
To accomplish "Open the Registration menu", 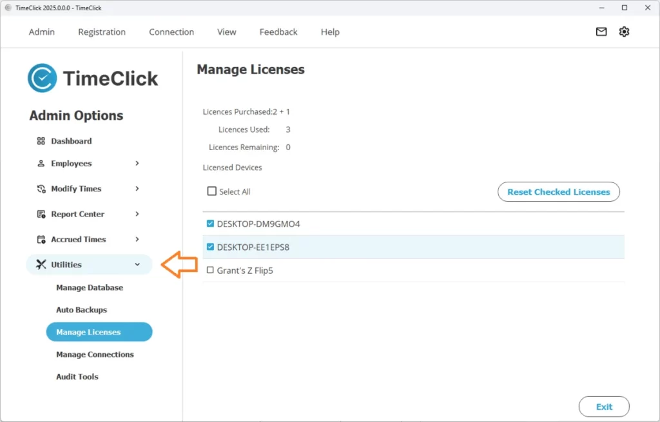I will coord(102,32).
